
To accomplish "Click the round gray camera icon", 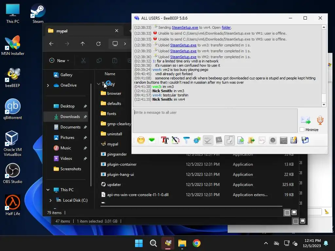I will pos(273,140).
